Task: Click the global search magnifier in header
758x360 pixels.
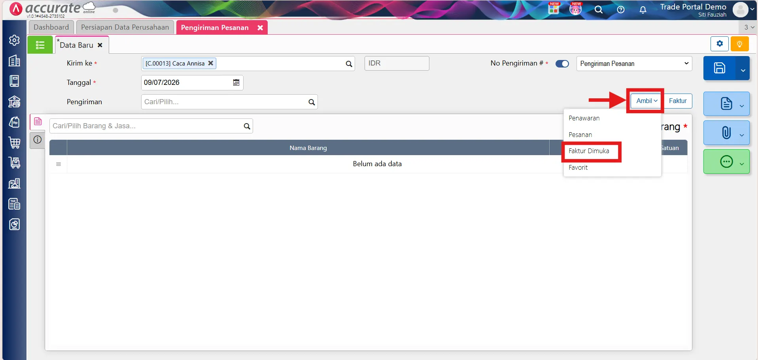Action: [599, 10]
